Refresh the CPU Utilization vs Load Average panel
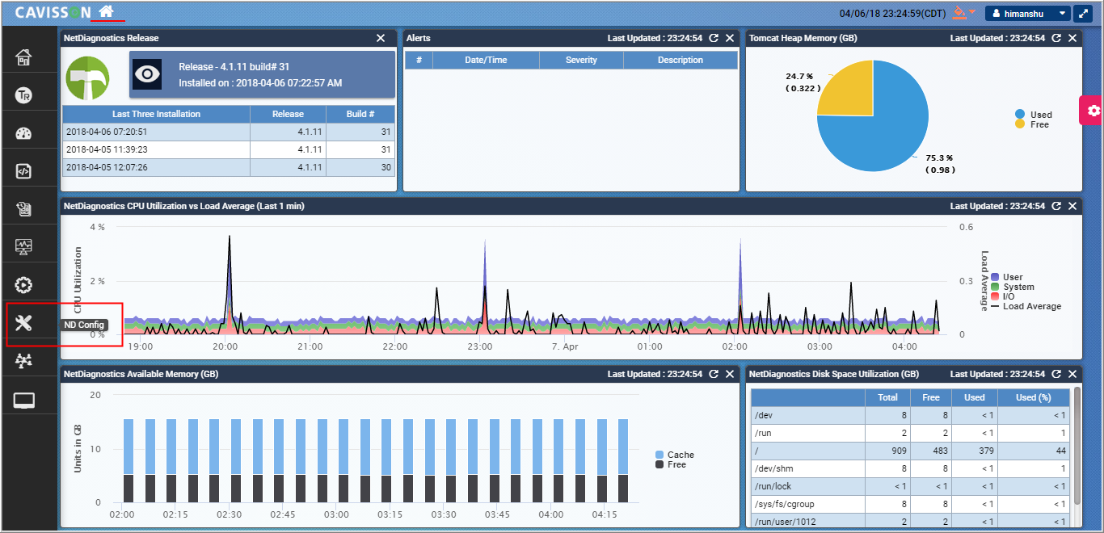Viewport: 1104px width, 533px height. pyautogui.click(x=1056, y=206)
